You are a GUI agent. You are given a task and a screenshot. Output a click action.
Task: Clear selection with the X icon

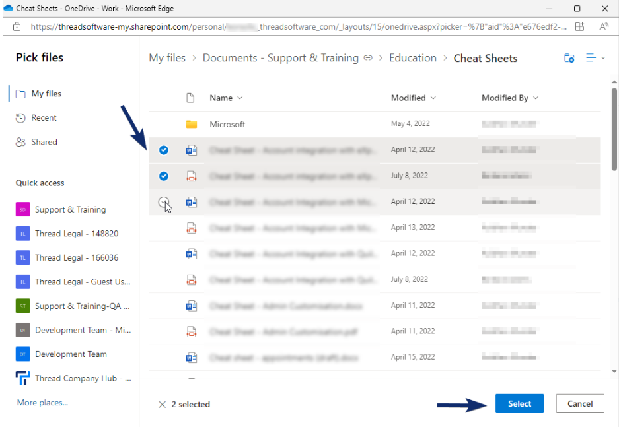point(163,405)
